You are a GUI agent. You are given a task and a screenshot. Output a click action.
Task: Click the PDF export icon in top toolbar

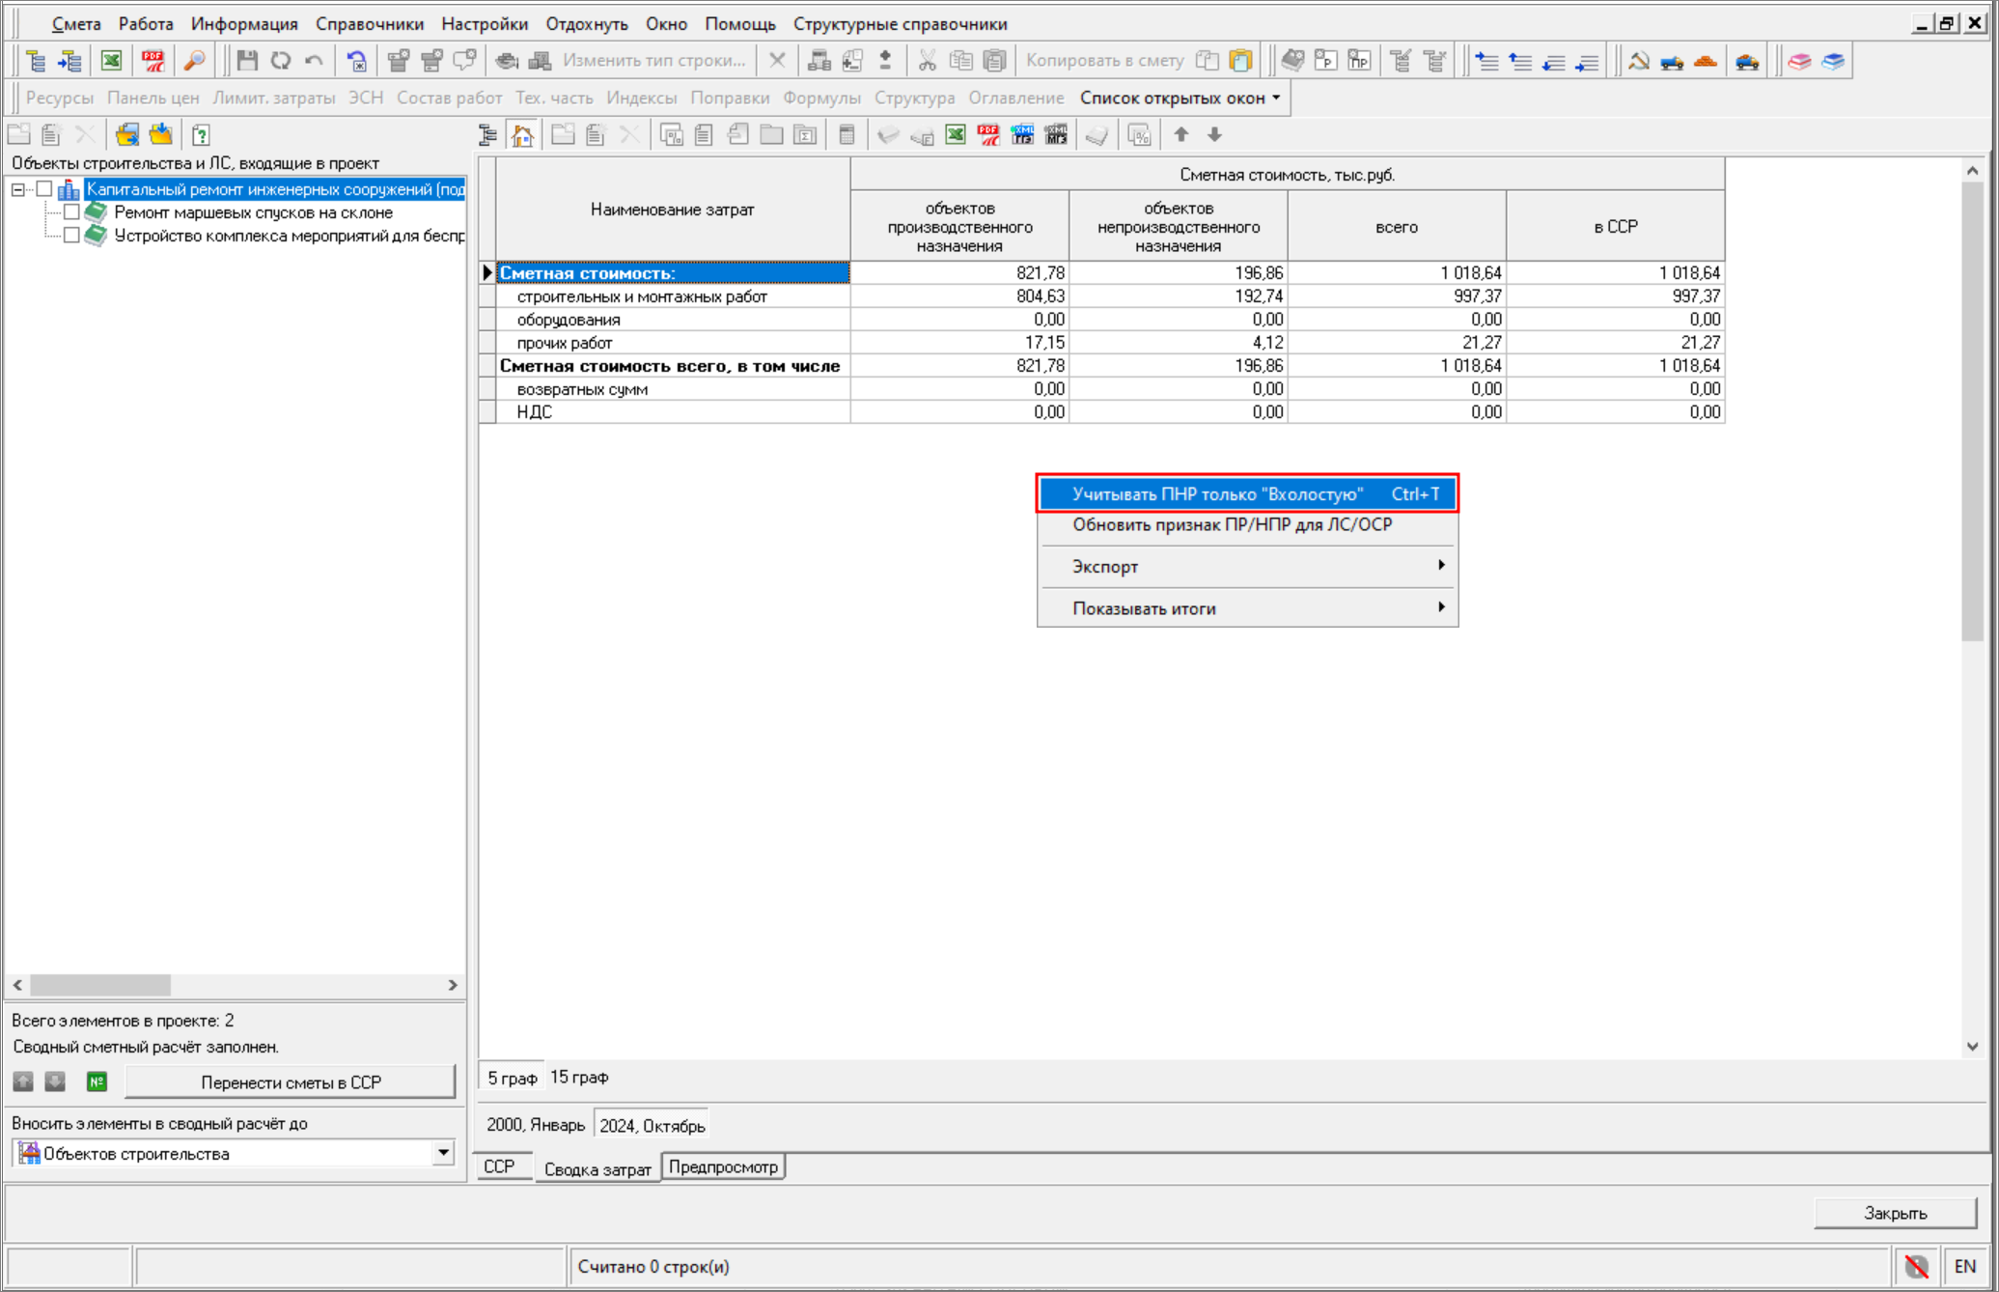(x=153, y=61)
